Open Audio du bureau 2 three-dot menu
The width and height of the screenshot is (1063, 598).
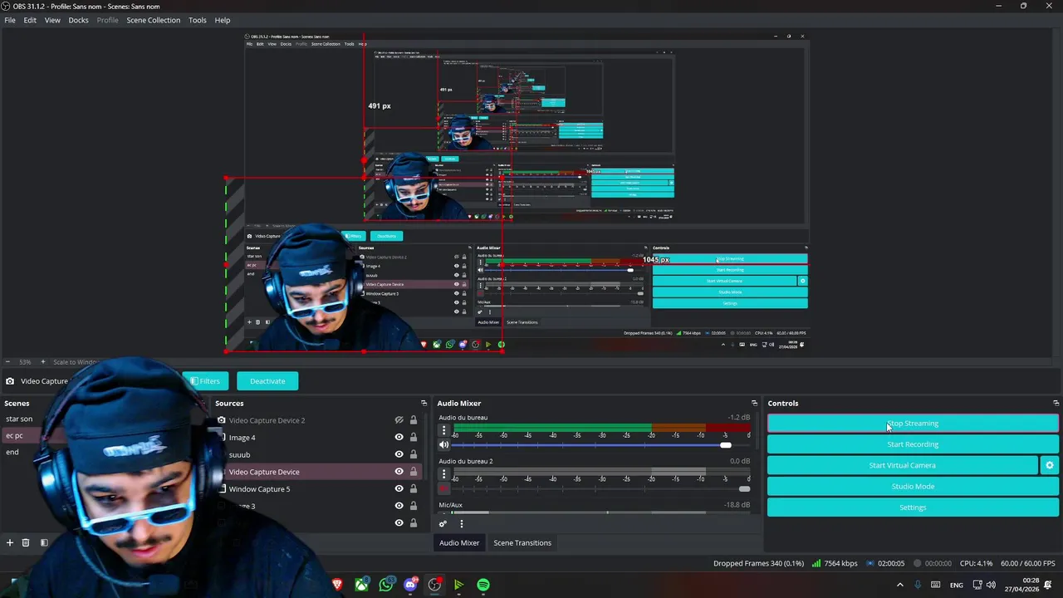tap(443, 474)
